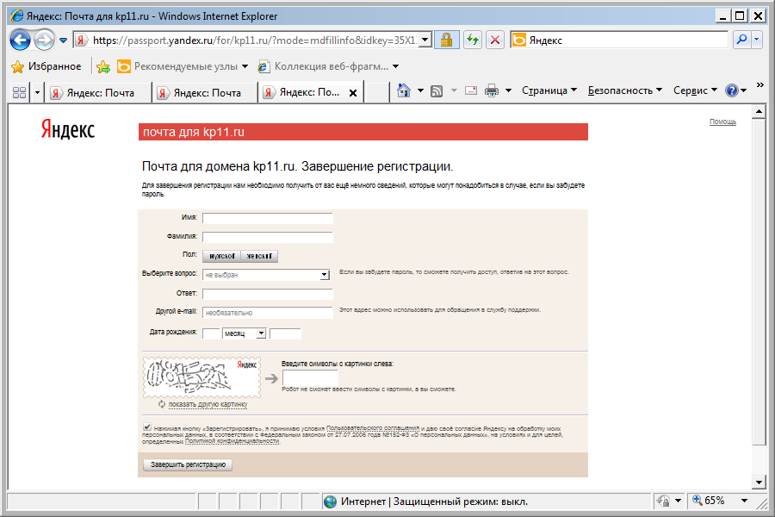Click the Ответ answer field
The width and height of the screenshot is (775, 517).
[x=268, y=294]
